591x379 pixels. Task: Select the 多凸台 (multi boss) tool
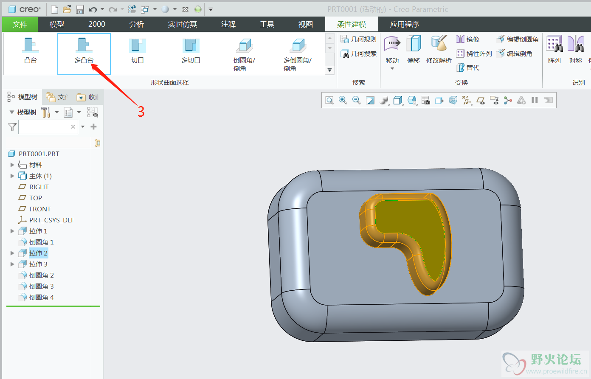click(x=84, y=54)
